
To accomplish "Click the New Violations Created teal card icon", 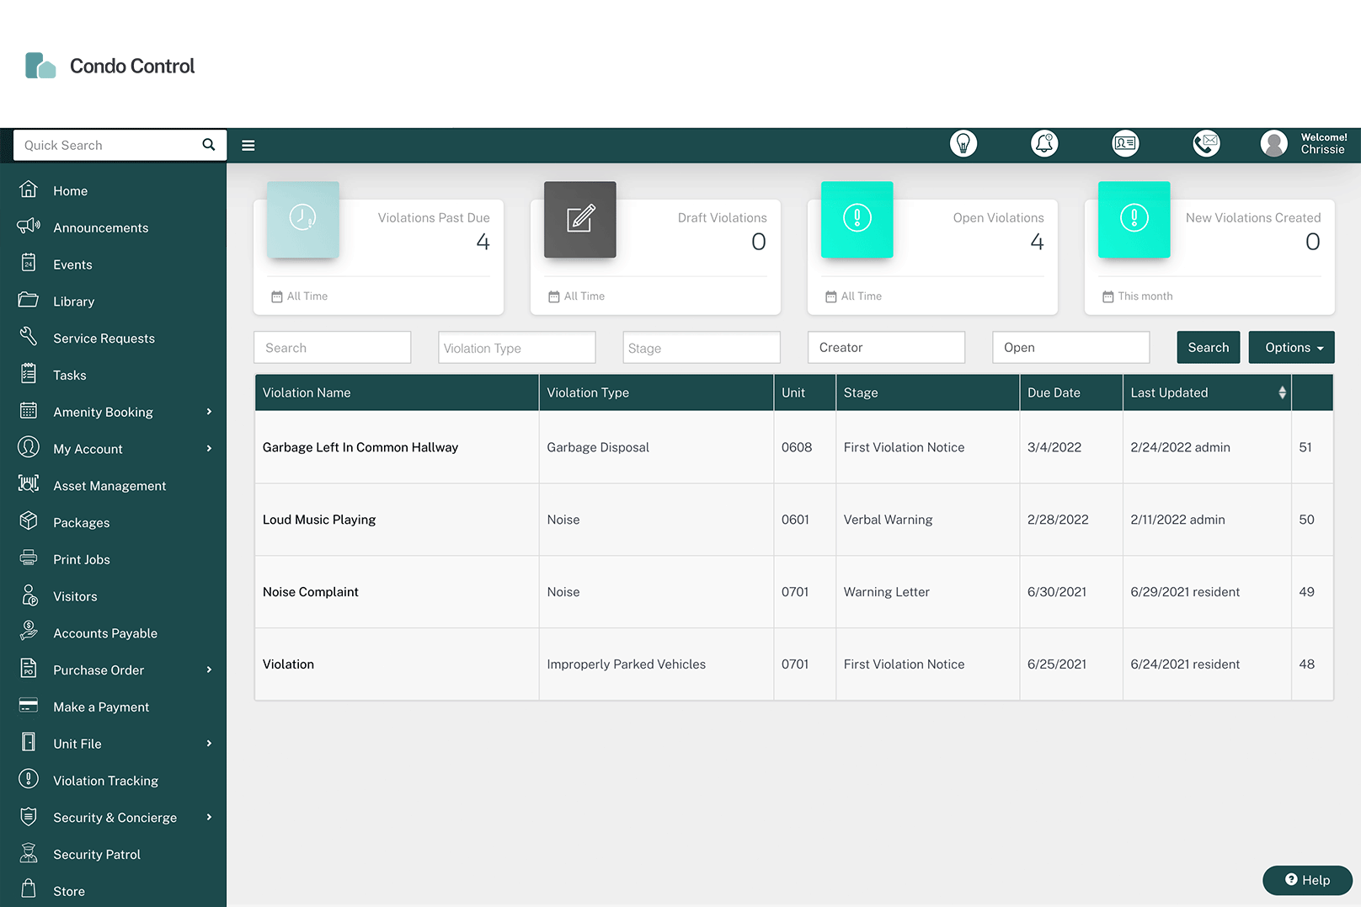I will pos(1134,220).
